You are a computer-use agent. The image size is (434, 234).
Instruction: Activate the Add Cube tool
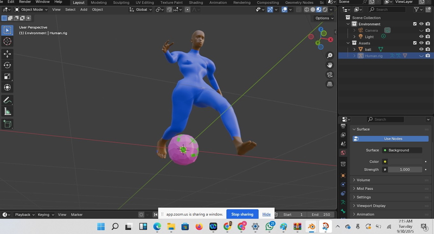[8, 124]
